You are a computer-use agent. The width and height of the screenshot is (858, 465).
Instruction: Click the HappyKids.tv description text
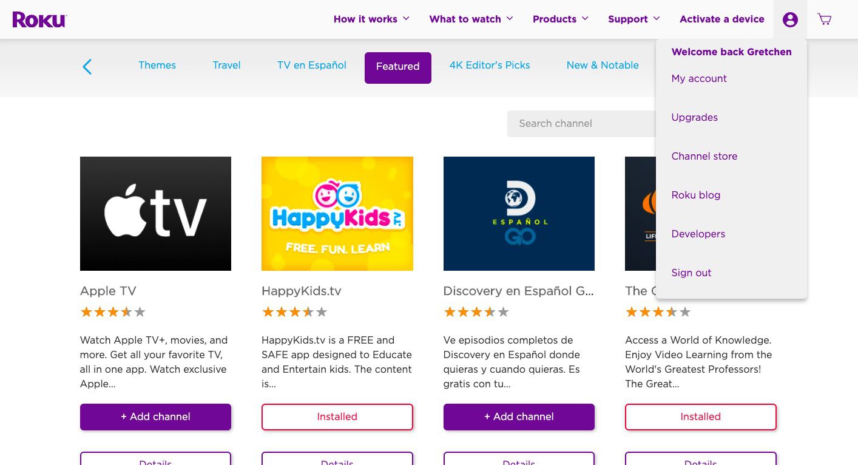point(337,362)
